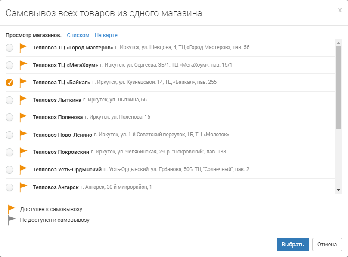Click the flag icon for Тепловоз Покровский
348x257 pixels.
point(23,152)
